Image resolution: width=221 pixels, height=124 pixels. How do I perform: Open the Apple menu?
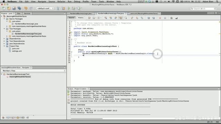[x=3, y=1]
